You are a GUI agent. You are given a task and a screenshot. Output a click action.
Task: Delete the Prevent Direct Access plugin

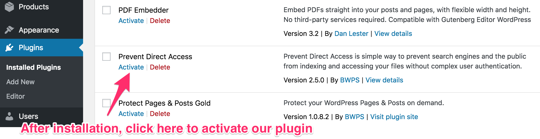[160, 67]
